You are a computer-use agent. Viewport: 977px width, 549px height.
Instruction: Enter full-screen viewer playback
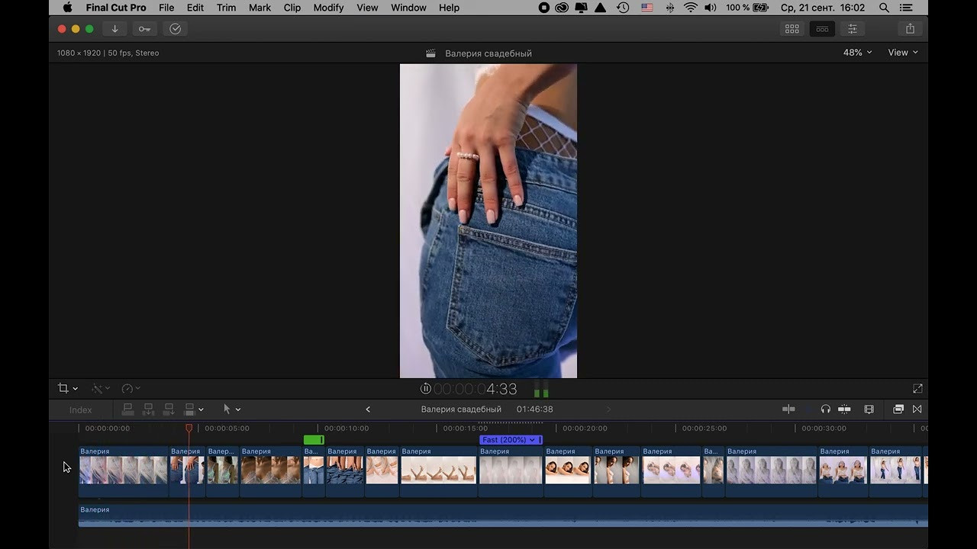pyautogui.click(x=917, y=389)
